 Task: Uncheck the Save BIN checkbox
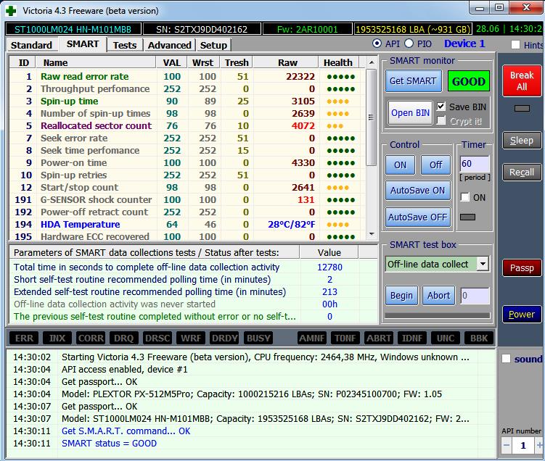coord(440,107)
